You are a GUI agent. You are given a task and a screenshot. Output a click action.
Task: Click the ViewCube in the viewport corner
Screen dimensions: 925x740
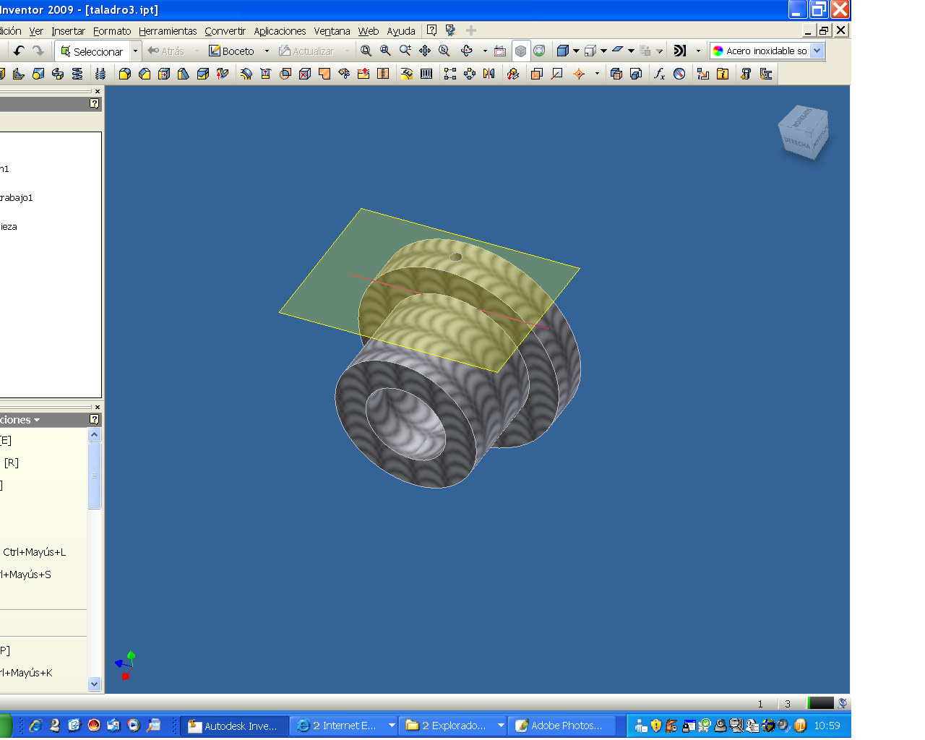pyautogui.click(x=804, y=133)
